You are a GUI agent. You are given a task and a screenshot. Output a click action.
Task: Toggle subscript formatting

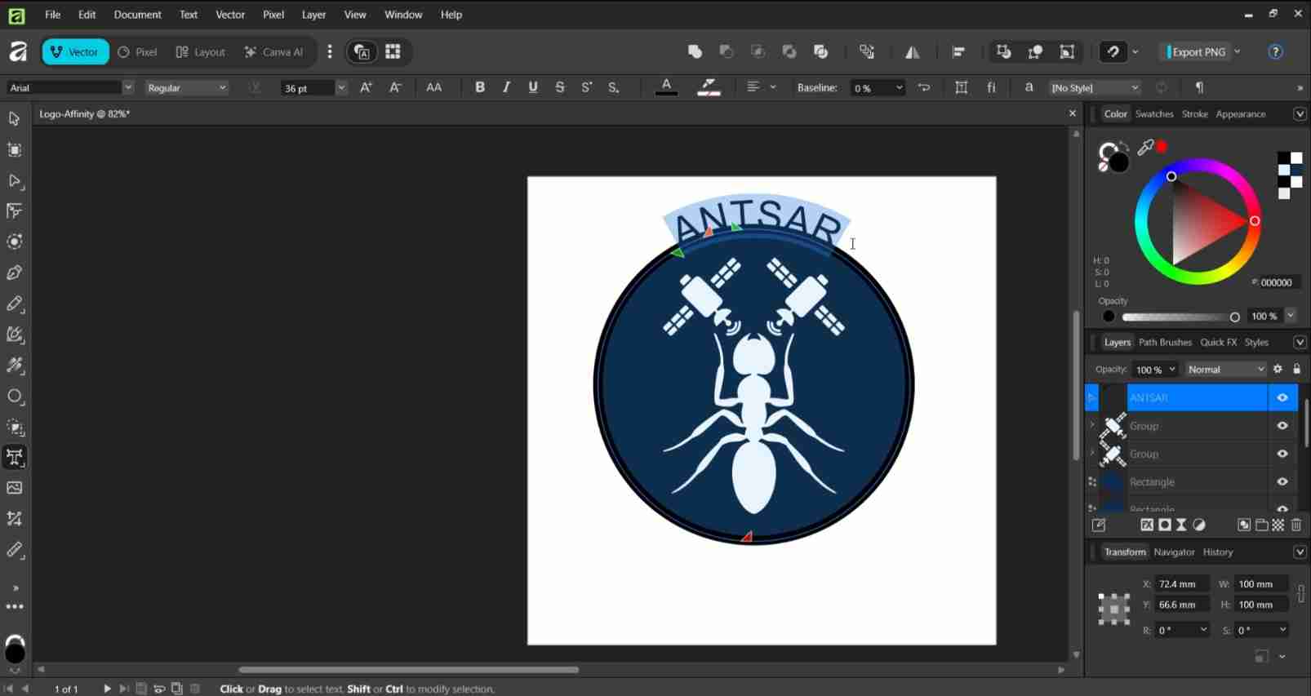(614, 87)
